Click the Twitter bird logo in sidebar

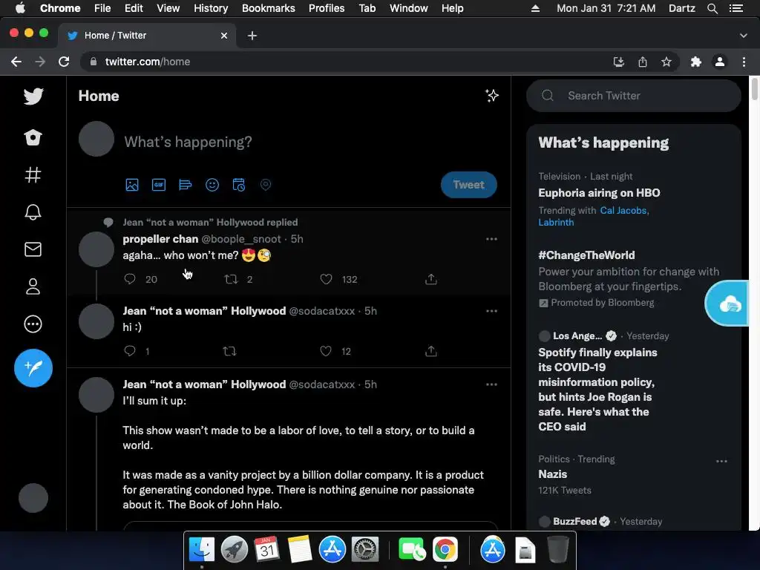[x=33, y=96]
